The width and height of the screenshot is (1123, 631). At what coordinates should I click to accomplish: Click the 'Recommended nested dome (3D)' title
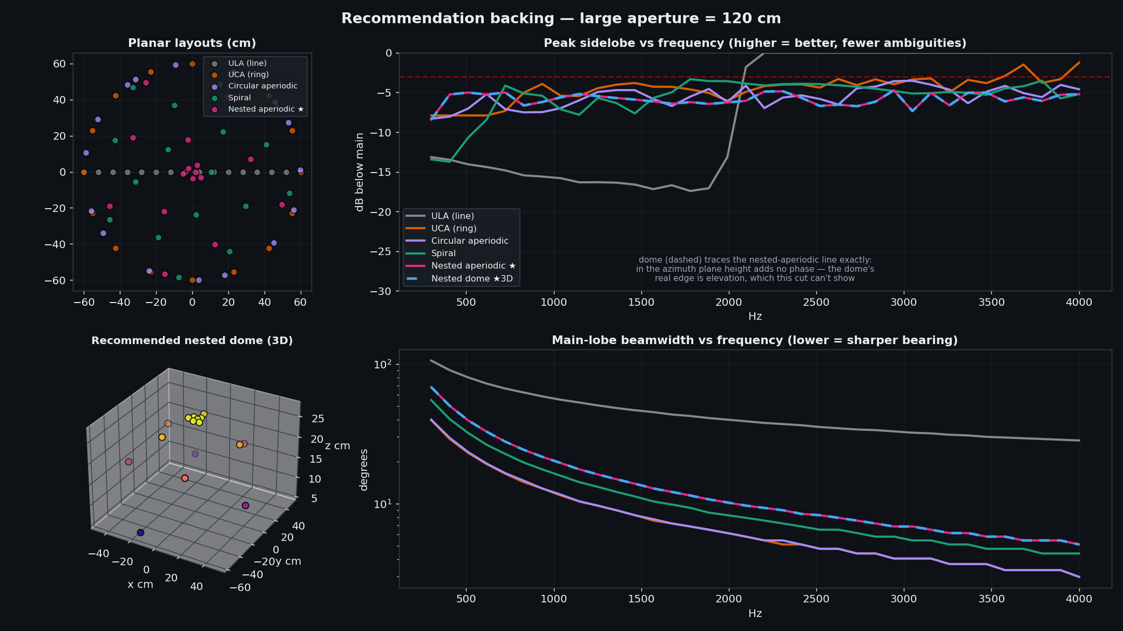[x=192, y=341]
